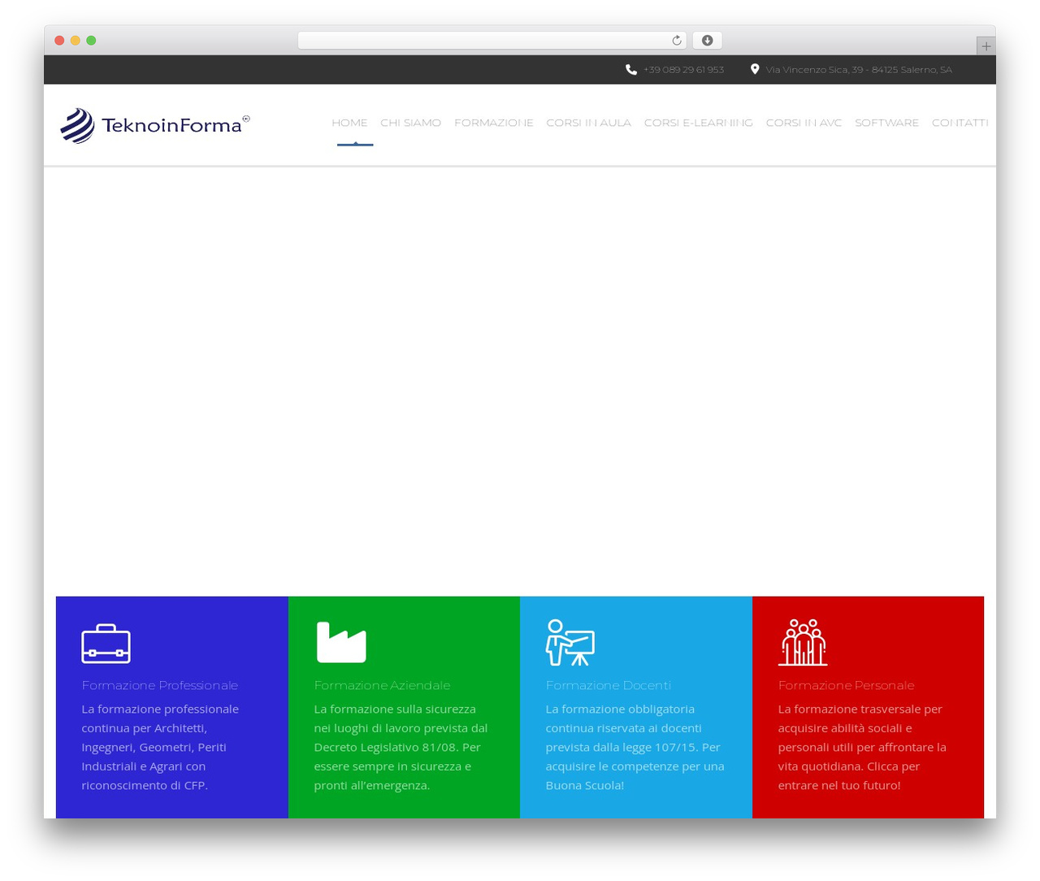Close the browser window red button
The width and height of the screenshot is (1040, 881).
point(59,41)
